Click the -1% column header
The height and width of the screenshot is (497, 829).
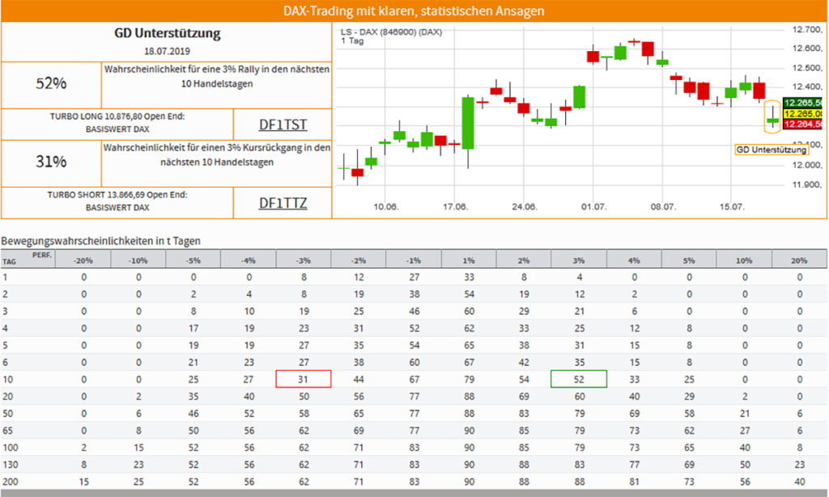pyautogui.click(x=414, y=260)
